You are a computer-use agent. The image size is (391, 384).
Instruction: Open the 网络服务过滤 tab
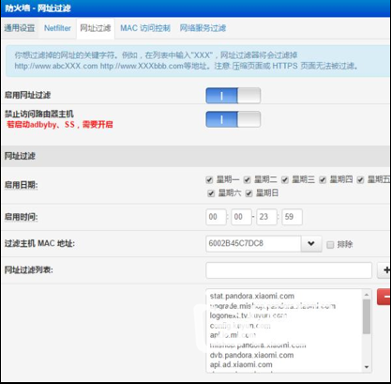click(x=203, y=28)
